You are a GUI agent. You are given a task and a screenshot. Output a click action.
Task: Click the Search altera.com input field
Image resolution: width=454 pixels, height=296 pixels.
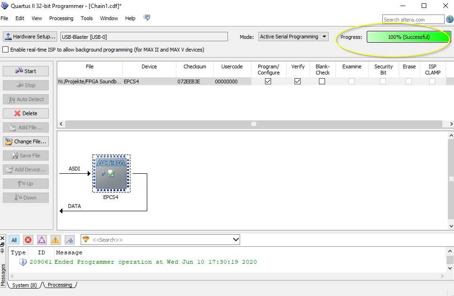[413, 19]
